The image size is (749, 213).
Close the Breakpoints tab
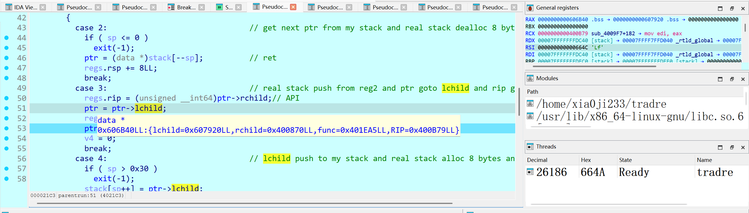point(202,7)
